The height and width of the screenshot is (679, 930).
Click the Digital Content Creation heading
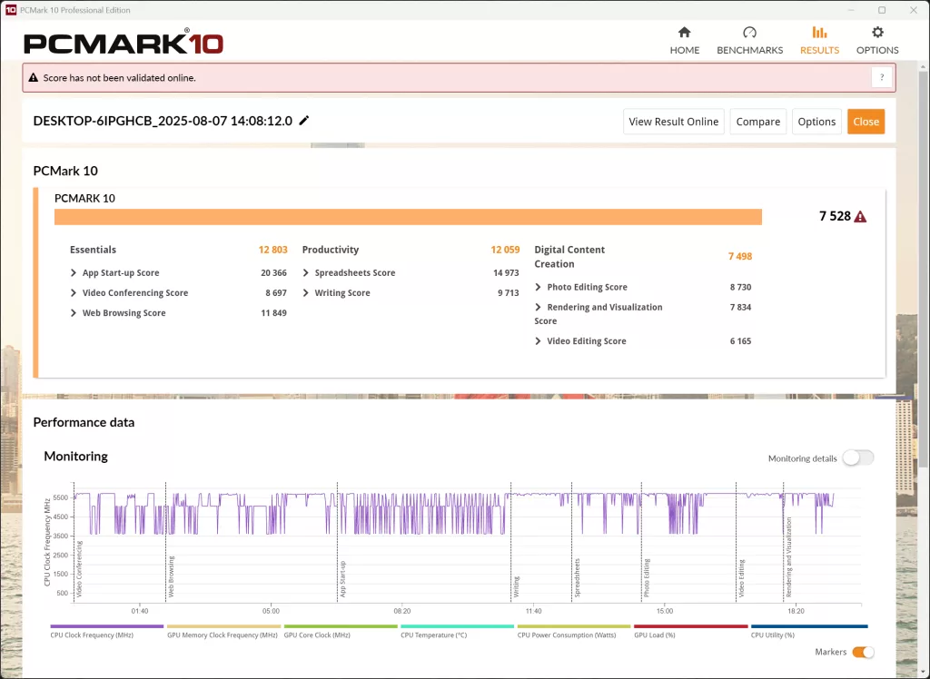click(x=569, y=257)
